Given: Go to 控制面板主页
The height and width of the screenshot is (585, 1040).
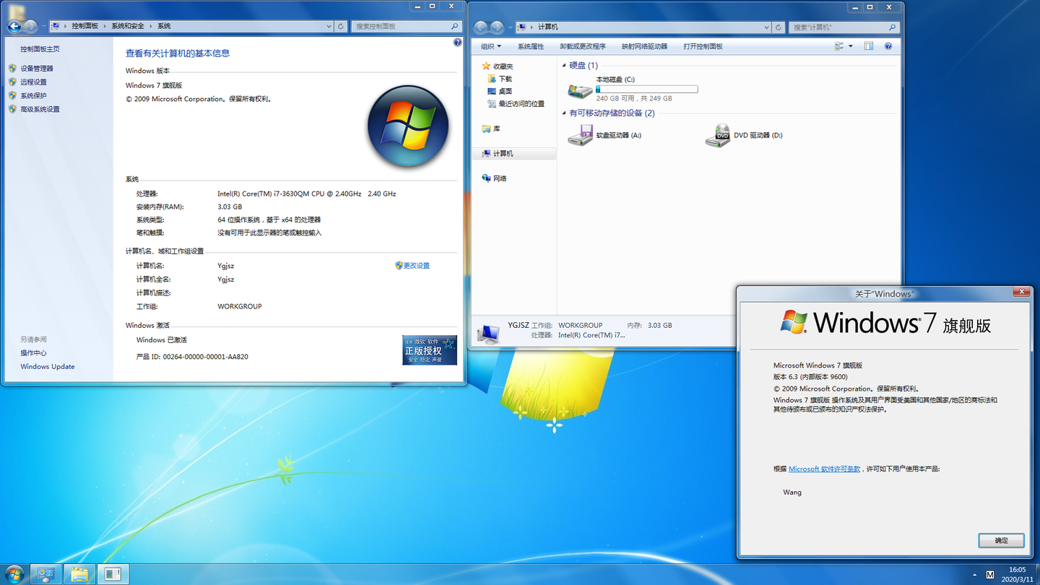Looking at the screenshot, I should coord(40,49).
